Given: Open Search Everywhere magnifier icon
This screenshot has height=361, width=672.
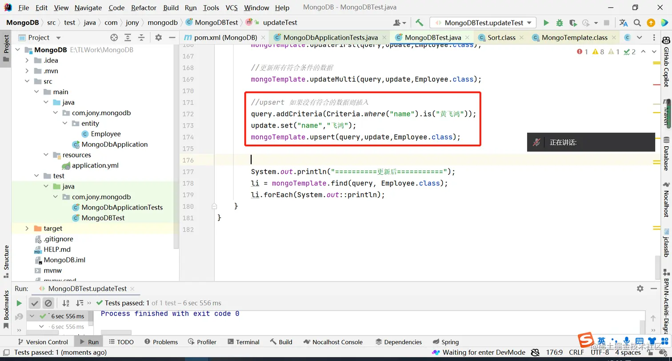Looking at the screenshot, I should click(x=637, y=23).
